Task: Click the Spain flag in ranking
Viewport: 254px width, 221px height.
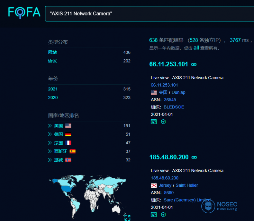Action: click(72, 151)
